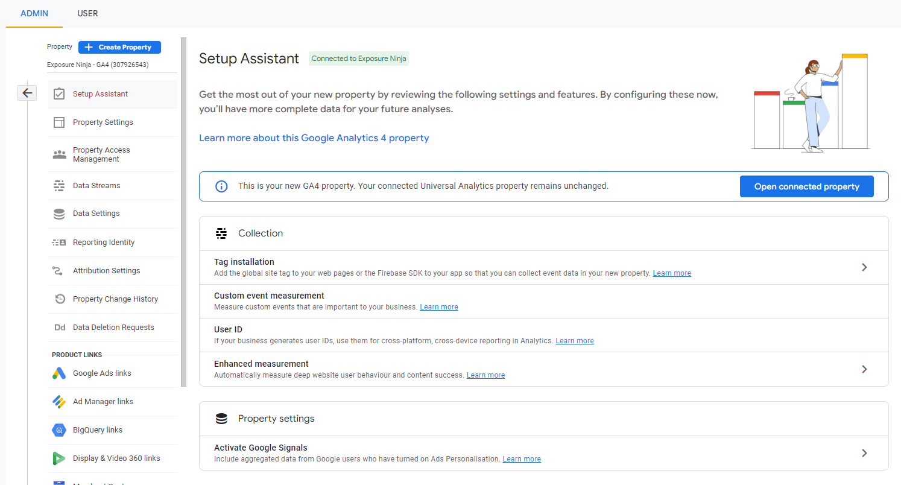Click the Enhanced measurement heading
The height and width of the screenshot is (485, 901).
[261, 364]
